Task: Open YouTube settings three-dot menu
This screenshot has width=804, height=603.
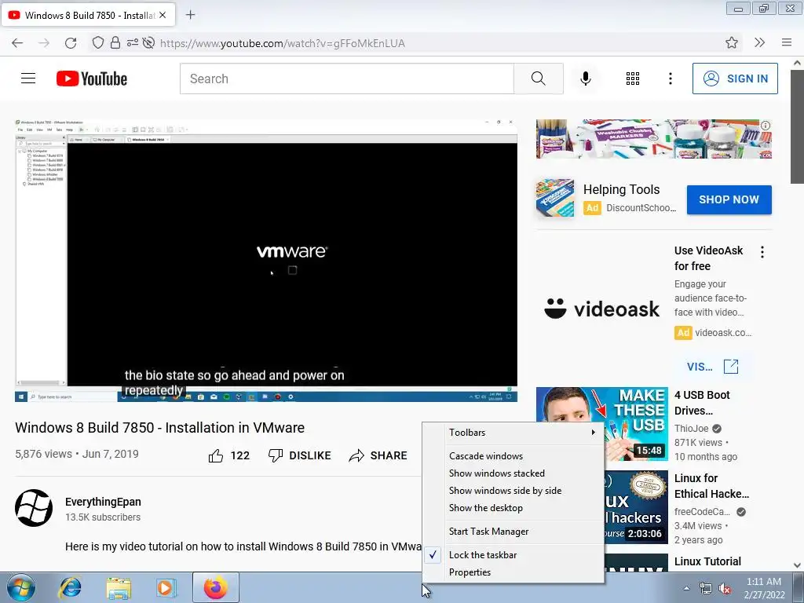Action: [671, 79]
